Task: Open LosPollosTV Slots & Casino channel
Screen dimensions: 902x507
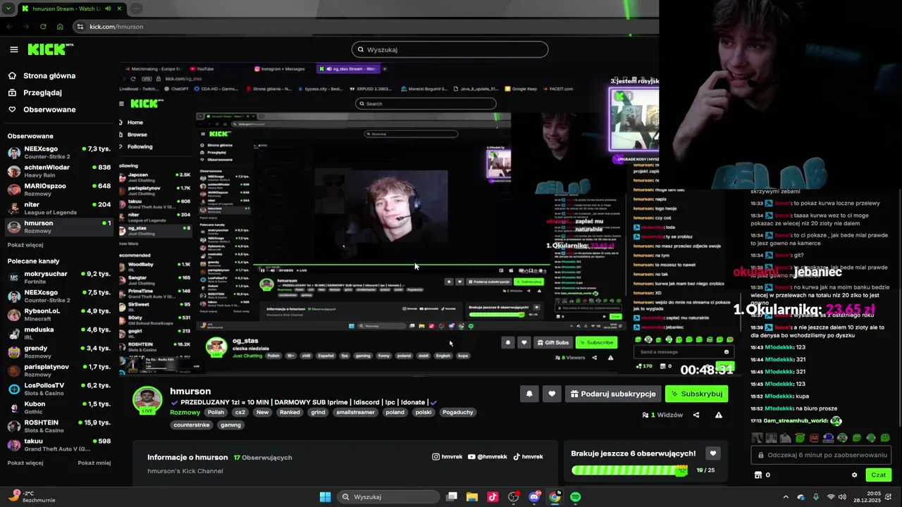Action: [58, 389]
